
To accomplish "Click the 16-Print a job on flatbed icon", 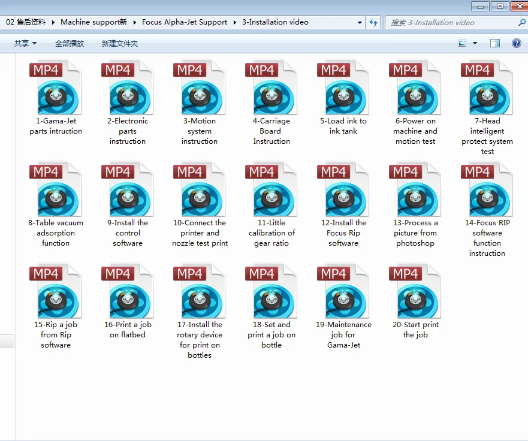I will (127, 291).
